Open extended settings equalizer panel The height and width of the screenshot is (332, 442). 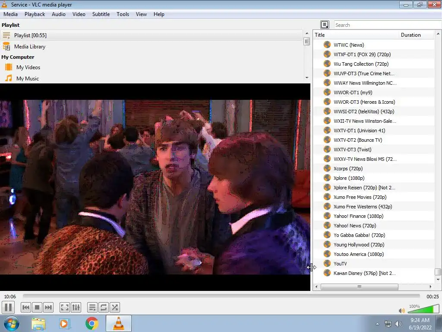pos(76,307)
